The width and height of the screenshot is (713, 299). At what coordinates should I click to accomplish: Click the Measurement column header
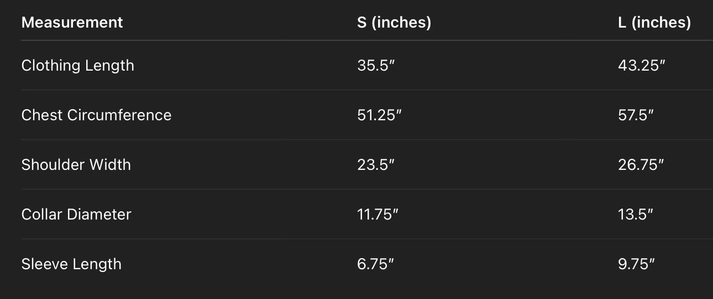point(72,23)
